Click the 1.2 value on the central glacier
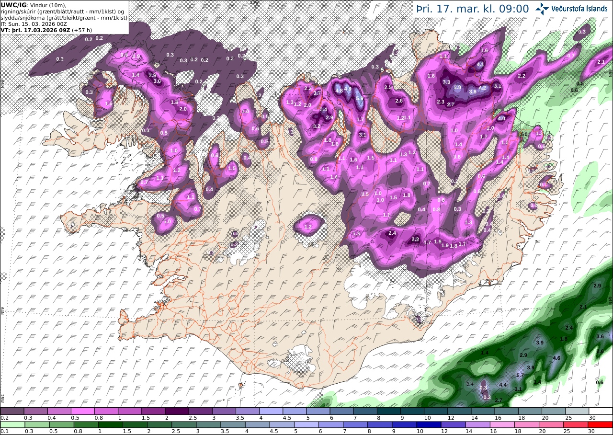The image size is (613, 435). pos(308,227)
